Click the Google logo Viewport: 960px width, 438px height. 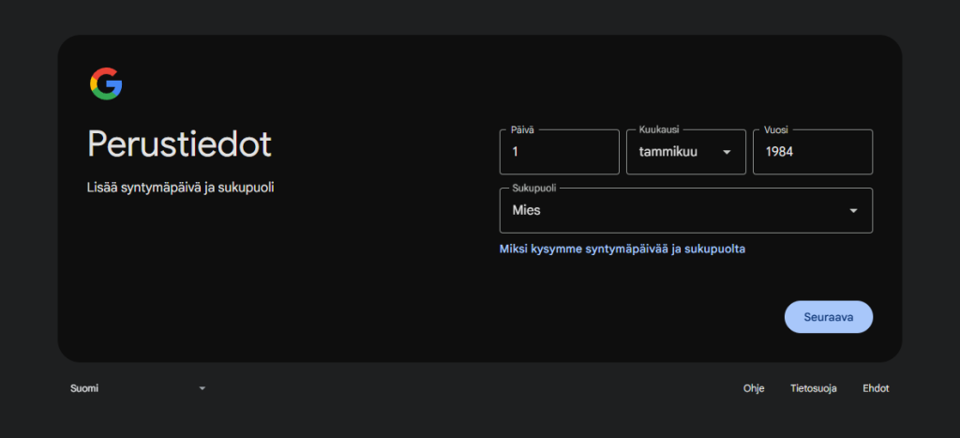tap(106, 84)
